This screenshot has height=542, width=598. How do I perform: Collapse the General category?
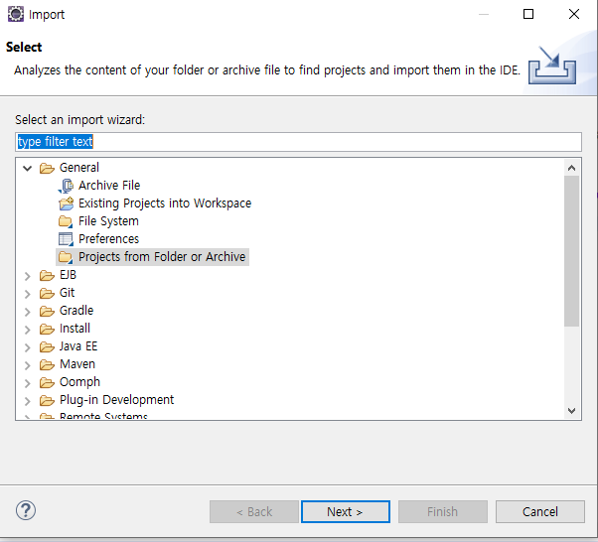(x=28, y=168)
